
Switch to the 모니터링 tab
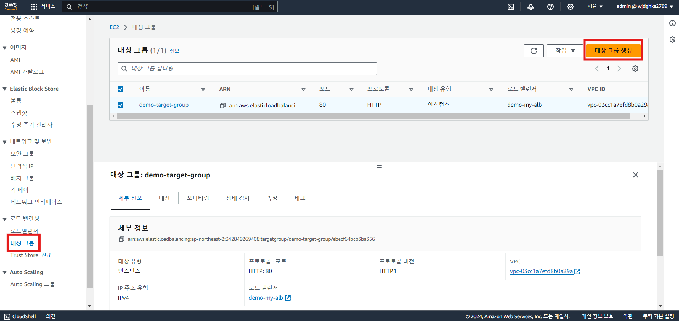(198, 198)
